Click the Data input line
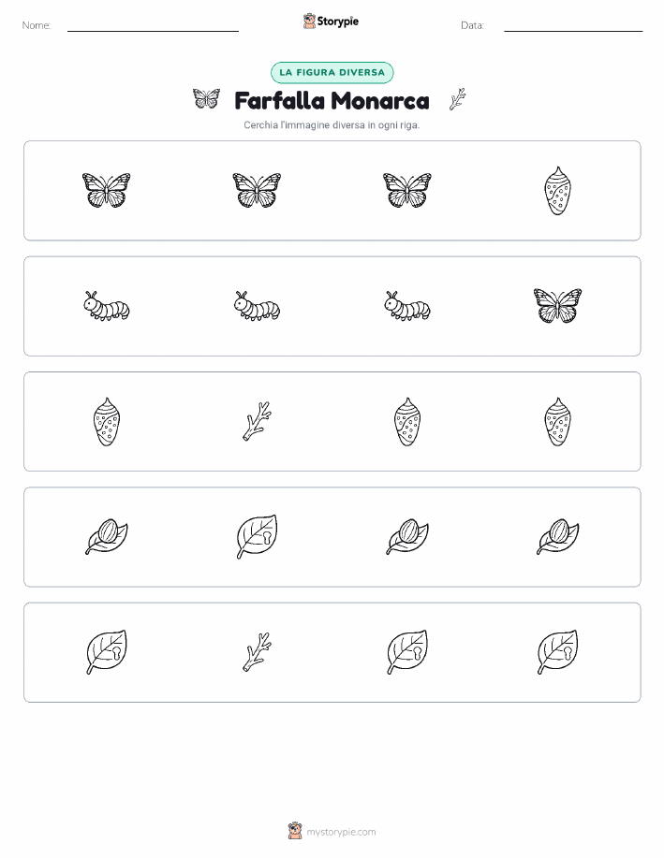This screenshot has height=858, width=664. [x=573, y=26]
